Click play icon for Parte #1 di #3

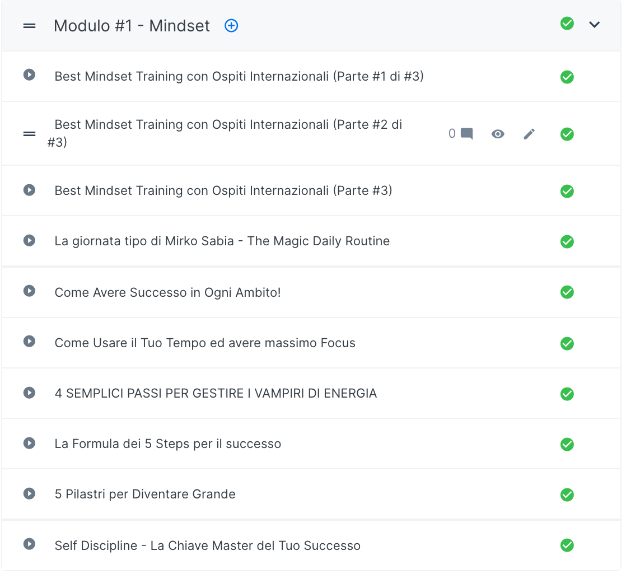pos(29,75)
